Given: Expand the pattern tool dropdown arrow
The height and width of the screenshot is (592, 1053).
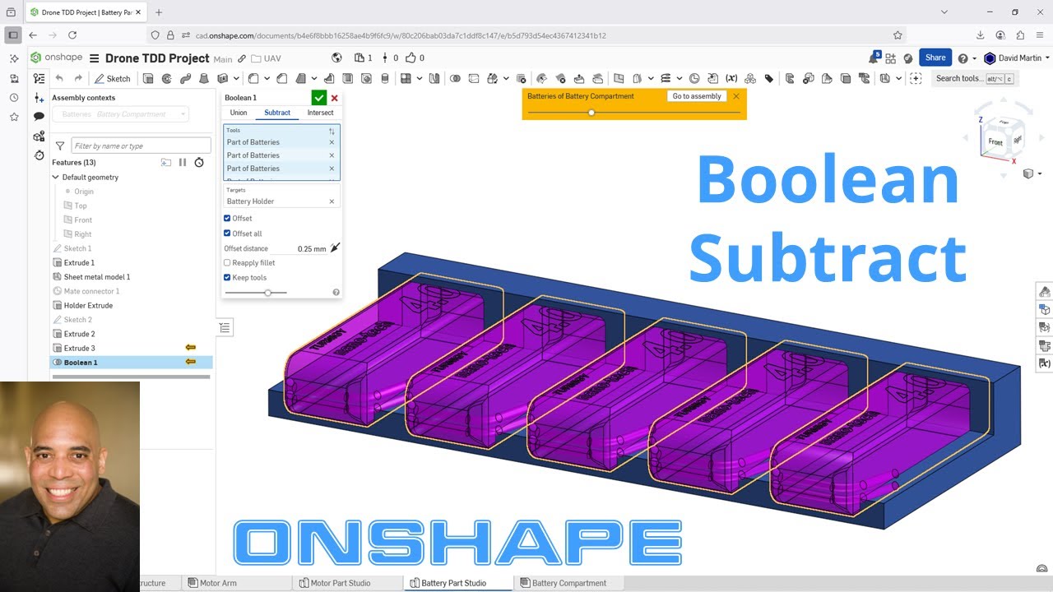Looking at the screenshot, I should click(419, 79).
